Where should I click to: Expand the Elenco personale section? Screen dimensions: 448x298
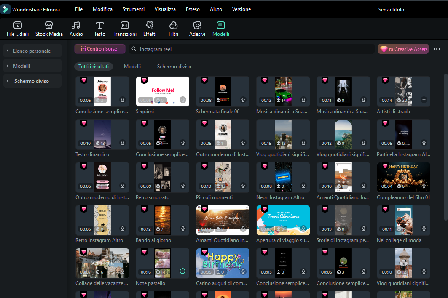(x=32, y=51)
